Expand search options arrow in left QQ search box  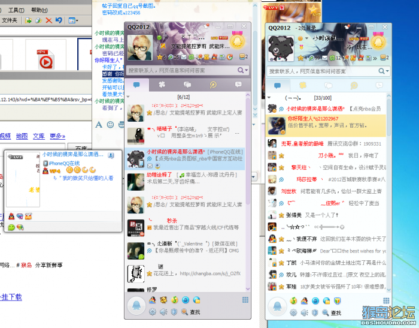coord(246,70)
